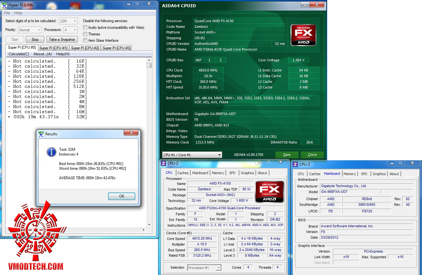Expand the CPU #1 / Core #1 dropdown in AIDA64

[192, 155]
